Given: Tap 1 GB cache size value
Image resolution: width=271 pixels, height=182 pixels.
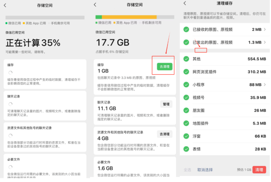Looking at the screenshot, I should pos(103,71).
